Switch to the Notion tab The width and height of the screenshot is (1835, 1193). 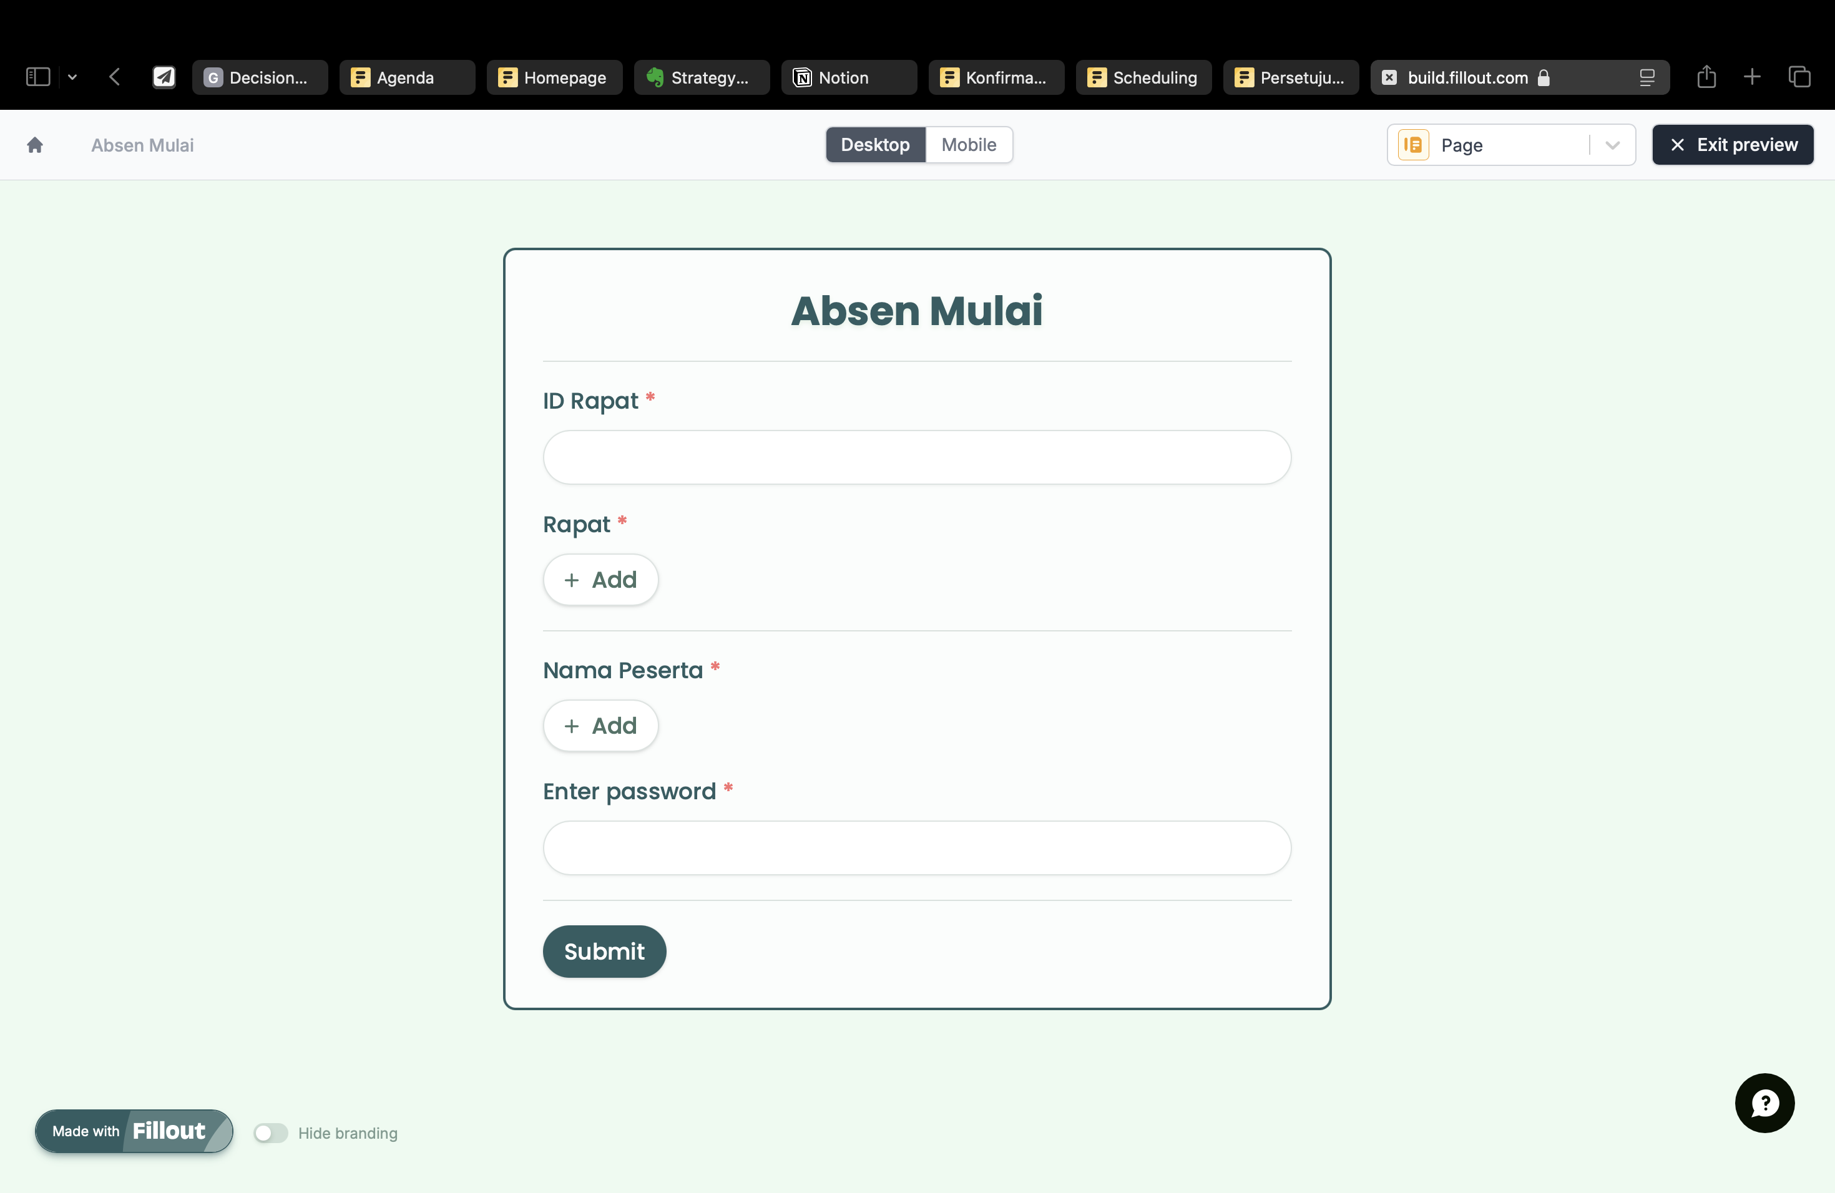[x=849, y=77]
